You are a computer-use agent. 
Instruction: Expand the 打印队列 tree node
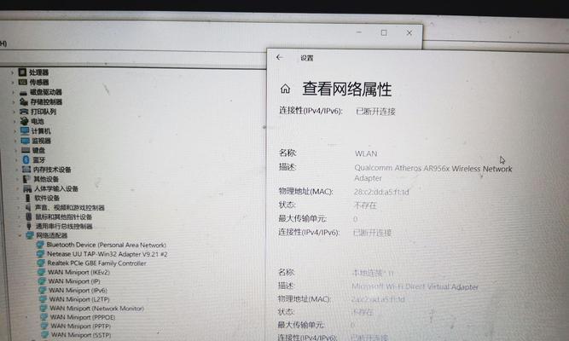pyautogui.click(x=15, y=112)
